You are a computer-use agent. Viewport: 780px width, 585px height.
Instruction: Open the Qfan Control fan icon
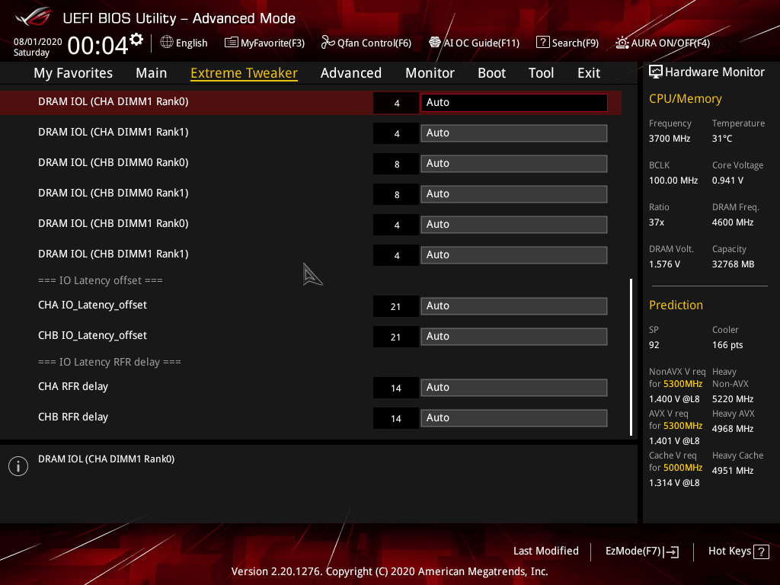pyautogui.click(x=328, y=43)
